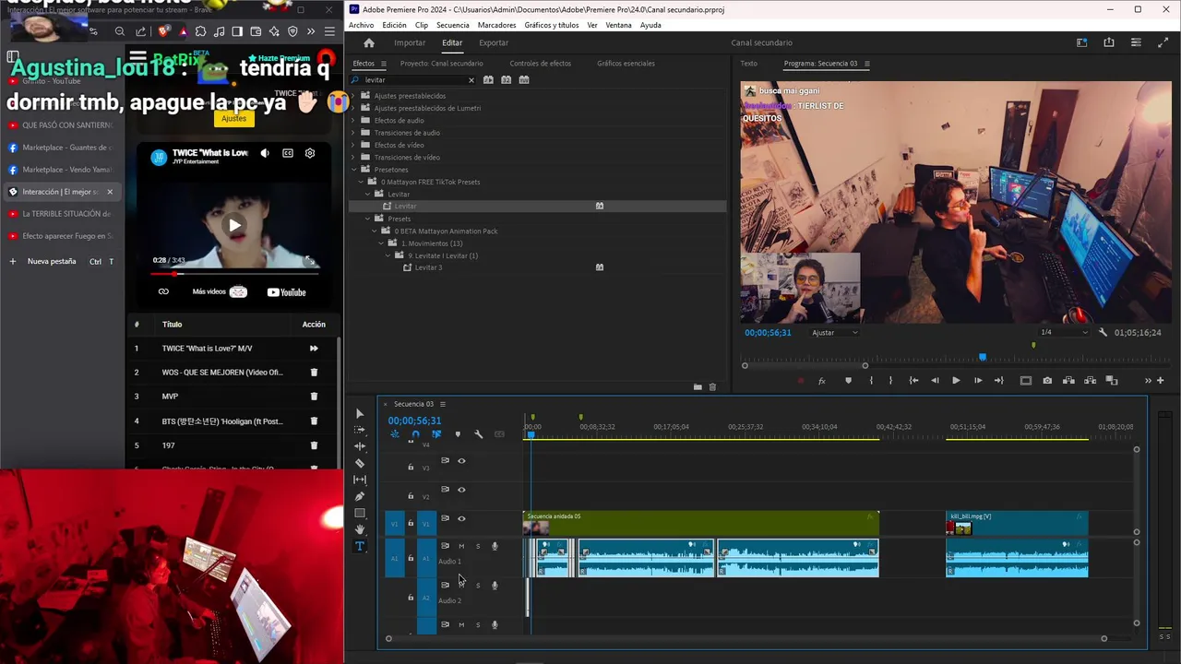
Task: Click the yellow Ajustes button in browser
Action: pyautogui.click(x=233, y=118)
